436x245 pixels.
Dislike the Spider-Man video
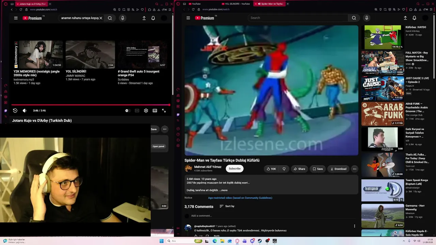pyautogui.click(x=284, y=169)
